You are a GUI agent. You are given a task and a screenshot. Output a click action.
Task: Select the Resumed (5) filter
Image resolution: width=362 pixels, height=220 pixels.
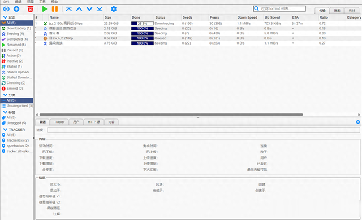[x=17, y=45]
